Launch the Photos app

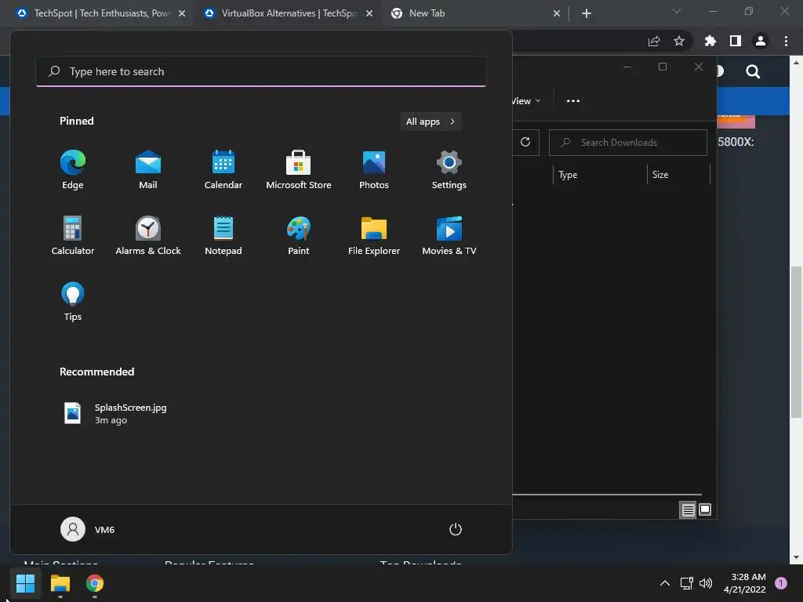tap(374, 170)
